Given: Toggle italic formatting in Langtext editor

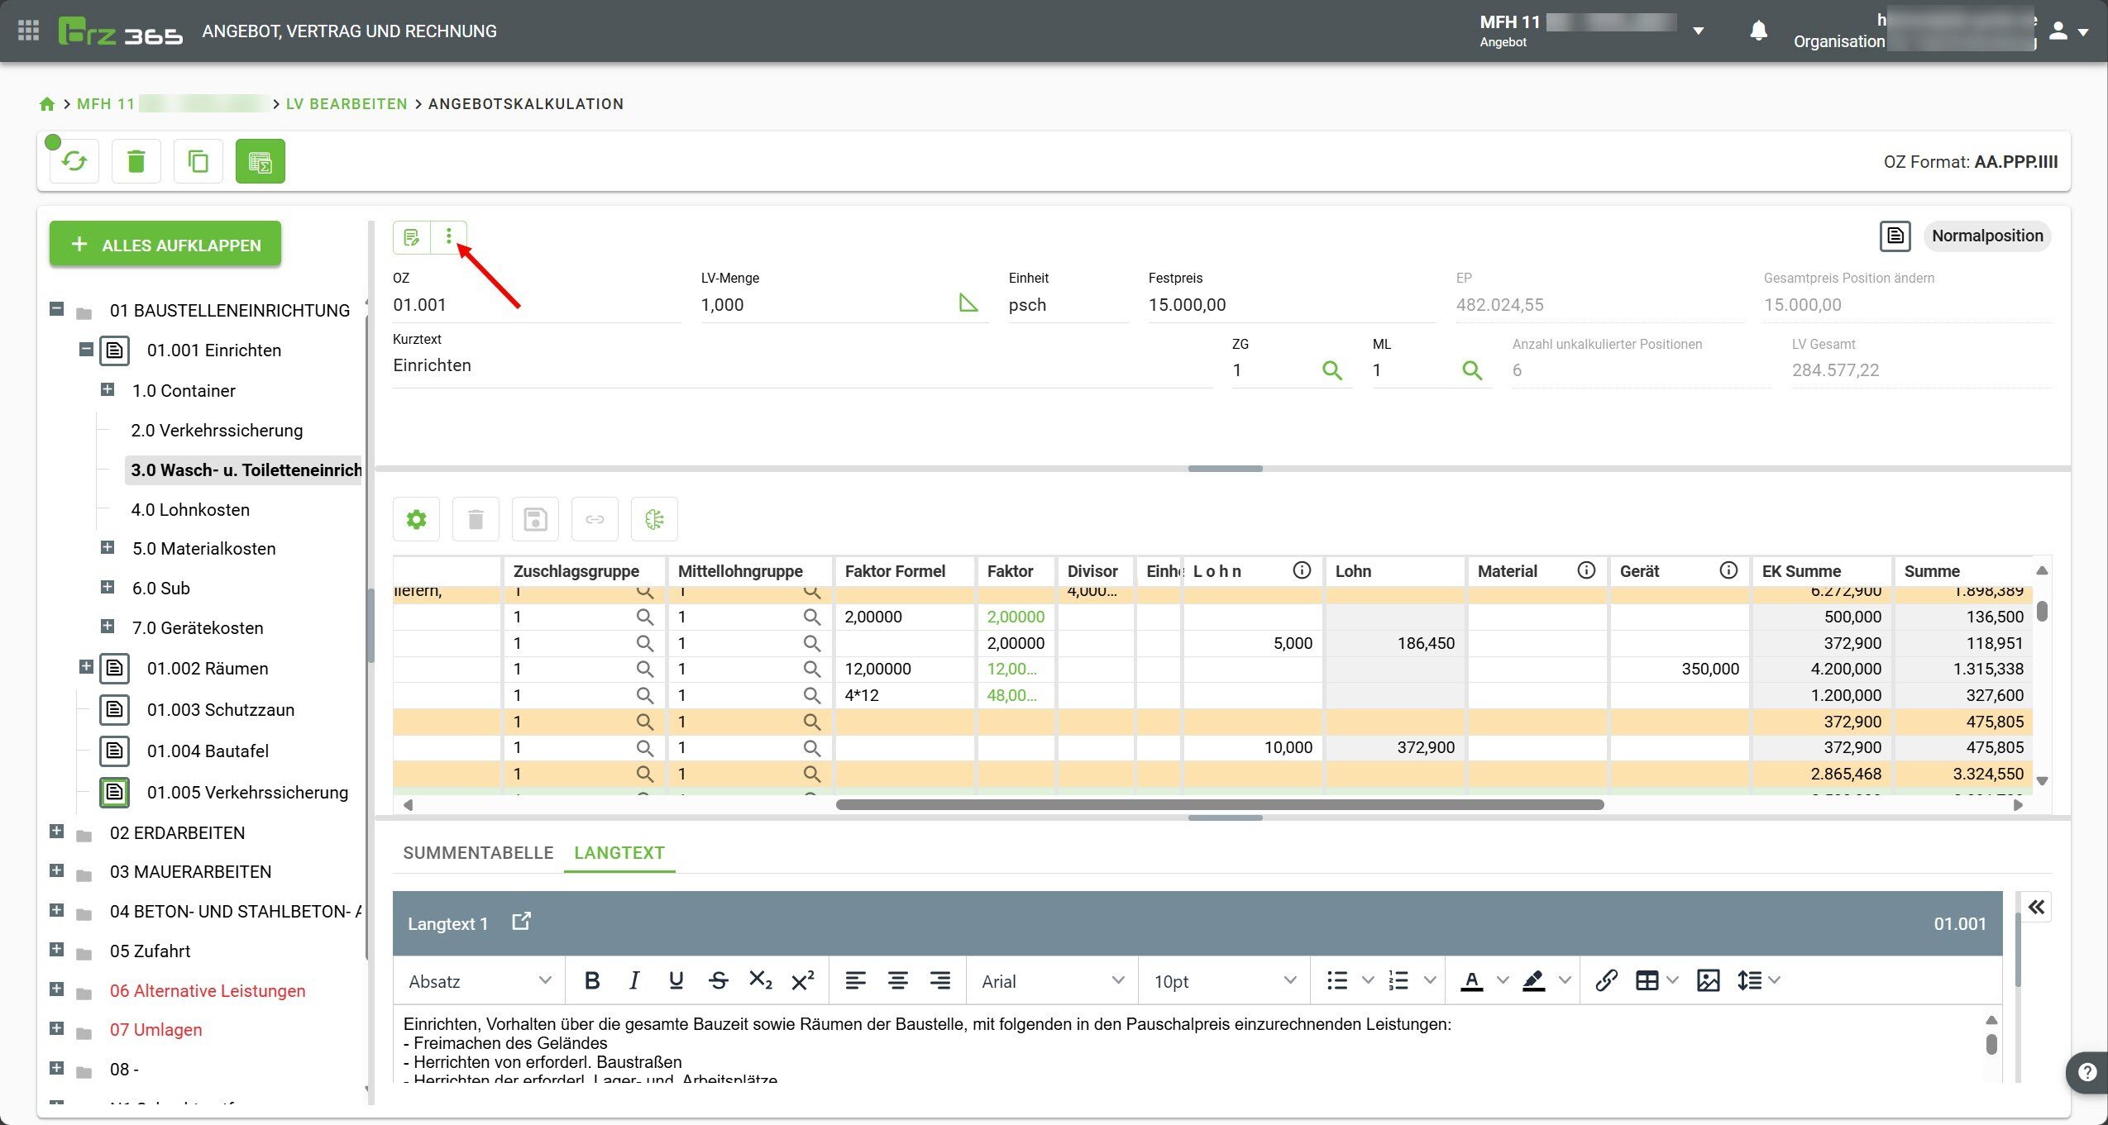Looking at the screenshot, I should coord(634,981).
